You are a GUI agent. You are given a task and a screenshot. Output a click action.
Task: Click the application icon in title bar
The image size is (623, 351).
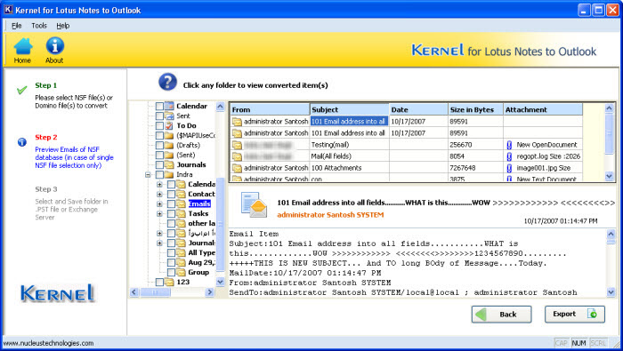pos(8,10)
